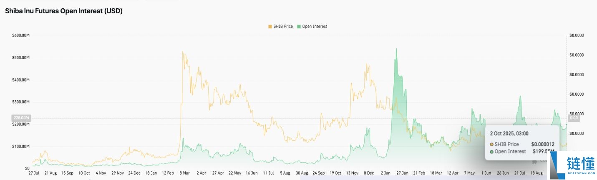Toggle the SHIB Price series label
The height and width of the screenshot is (180, 597).
[283, 27]
